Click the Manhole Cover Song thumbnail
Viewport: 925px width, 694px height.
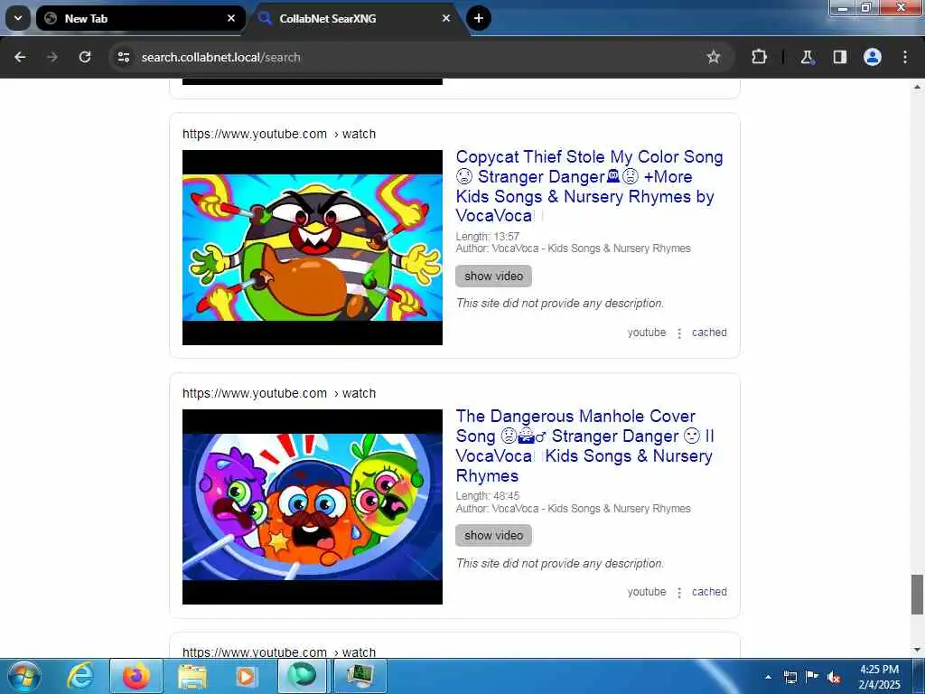click(312, 507)
